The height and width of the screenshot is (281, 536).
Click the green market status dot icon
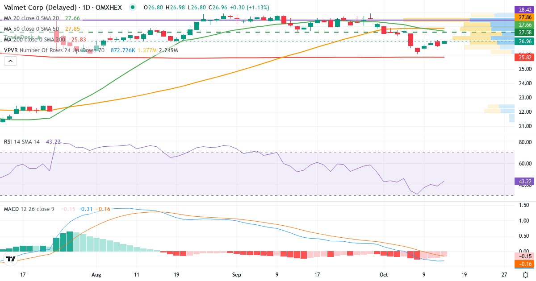point(132,7)
